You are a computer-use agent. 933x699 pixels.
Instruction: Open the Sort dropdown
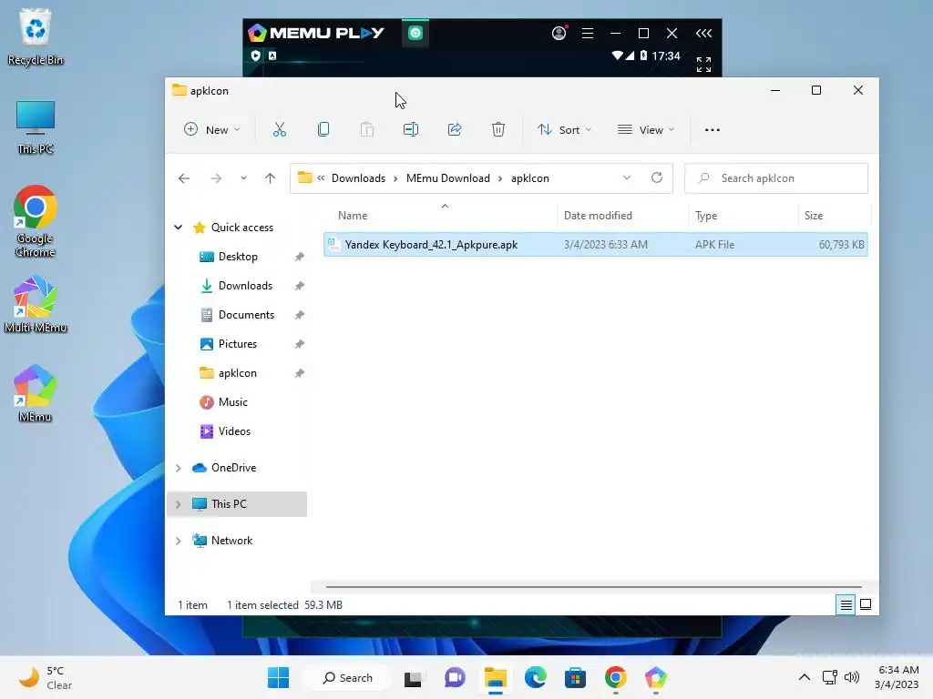tap(564, 129)
